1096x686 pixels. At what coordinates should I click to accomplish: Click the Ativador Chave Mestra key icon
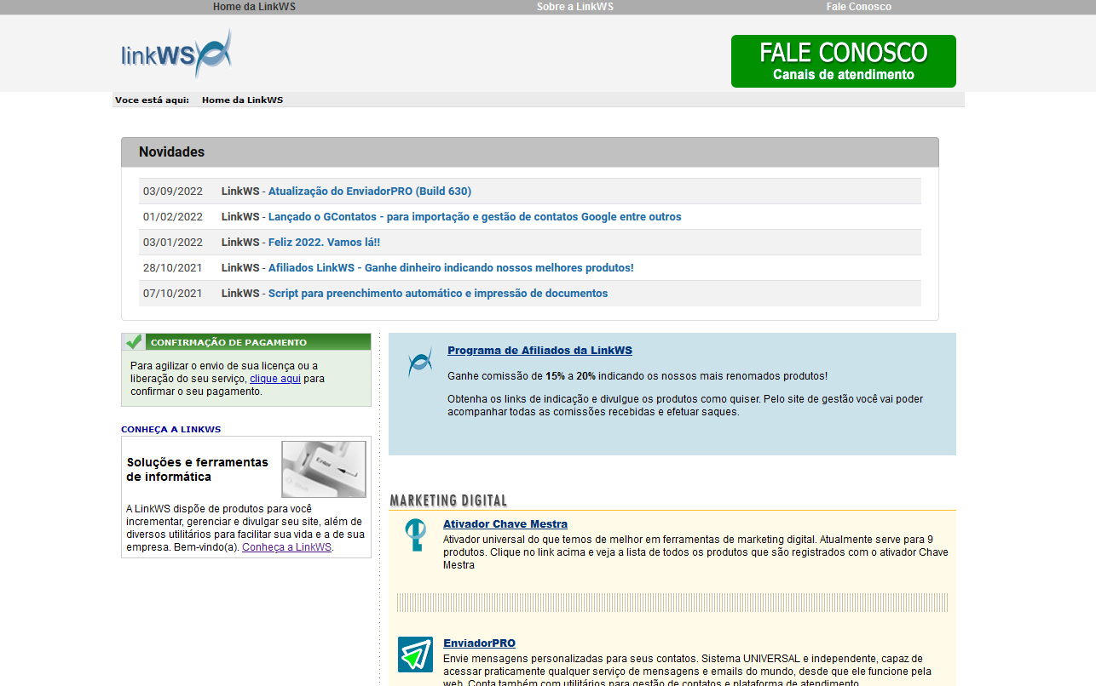pyautogui.click(x=415, y=535)
